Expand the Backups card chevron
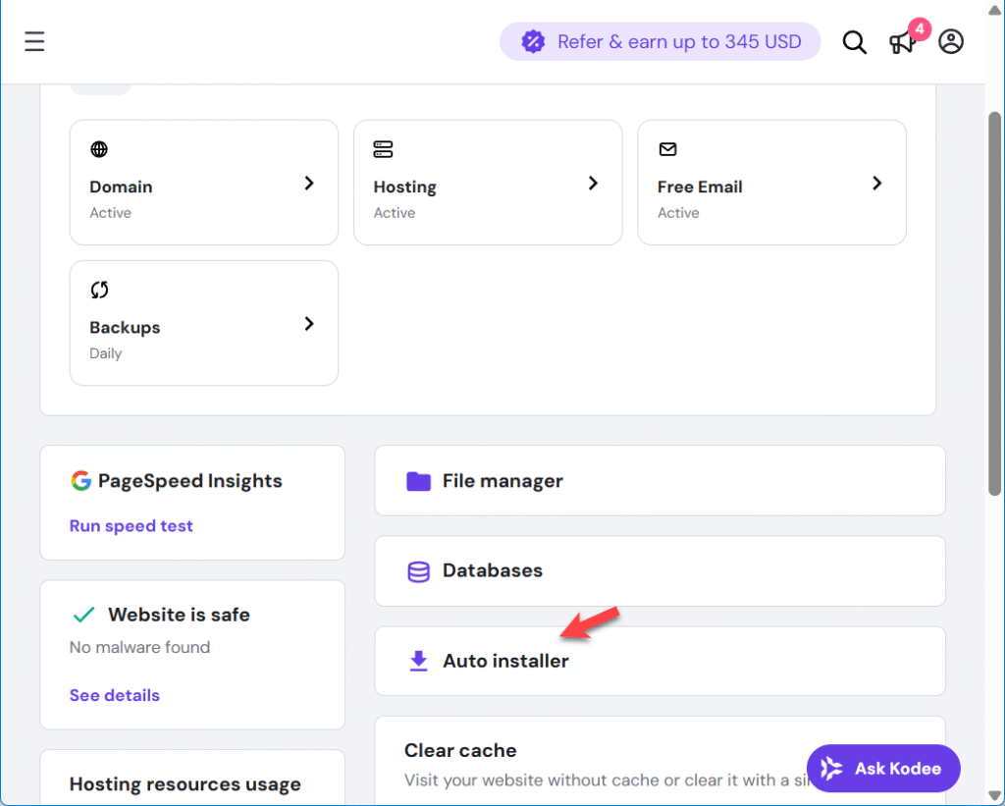This screenshot has width=1005, height=806. coord(309,324)
